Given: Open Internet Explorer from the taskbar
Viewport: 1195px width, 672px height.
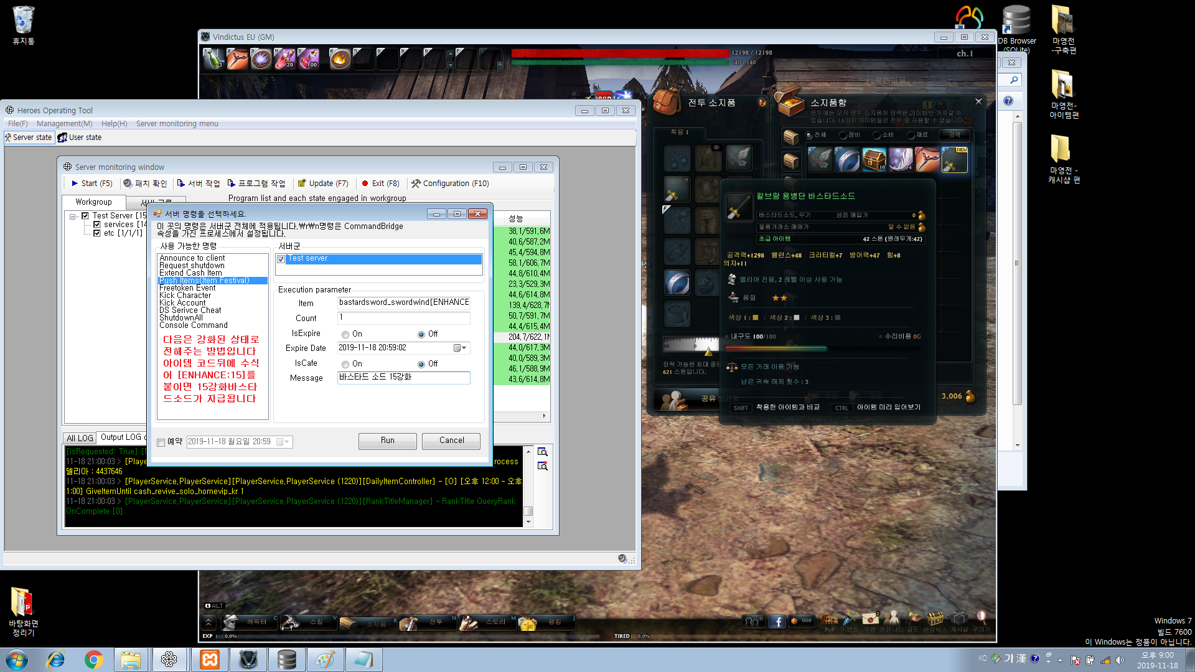Looking at the screenshot, I should [x=56, y=660].
